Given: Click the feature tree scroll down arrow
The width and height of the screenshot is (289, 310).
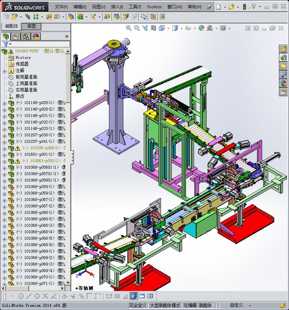Looking at the screenshot, I should point(68,283).
